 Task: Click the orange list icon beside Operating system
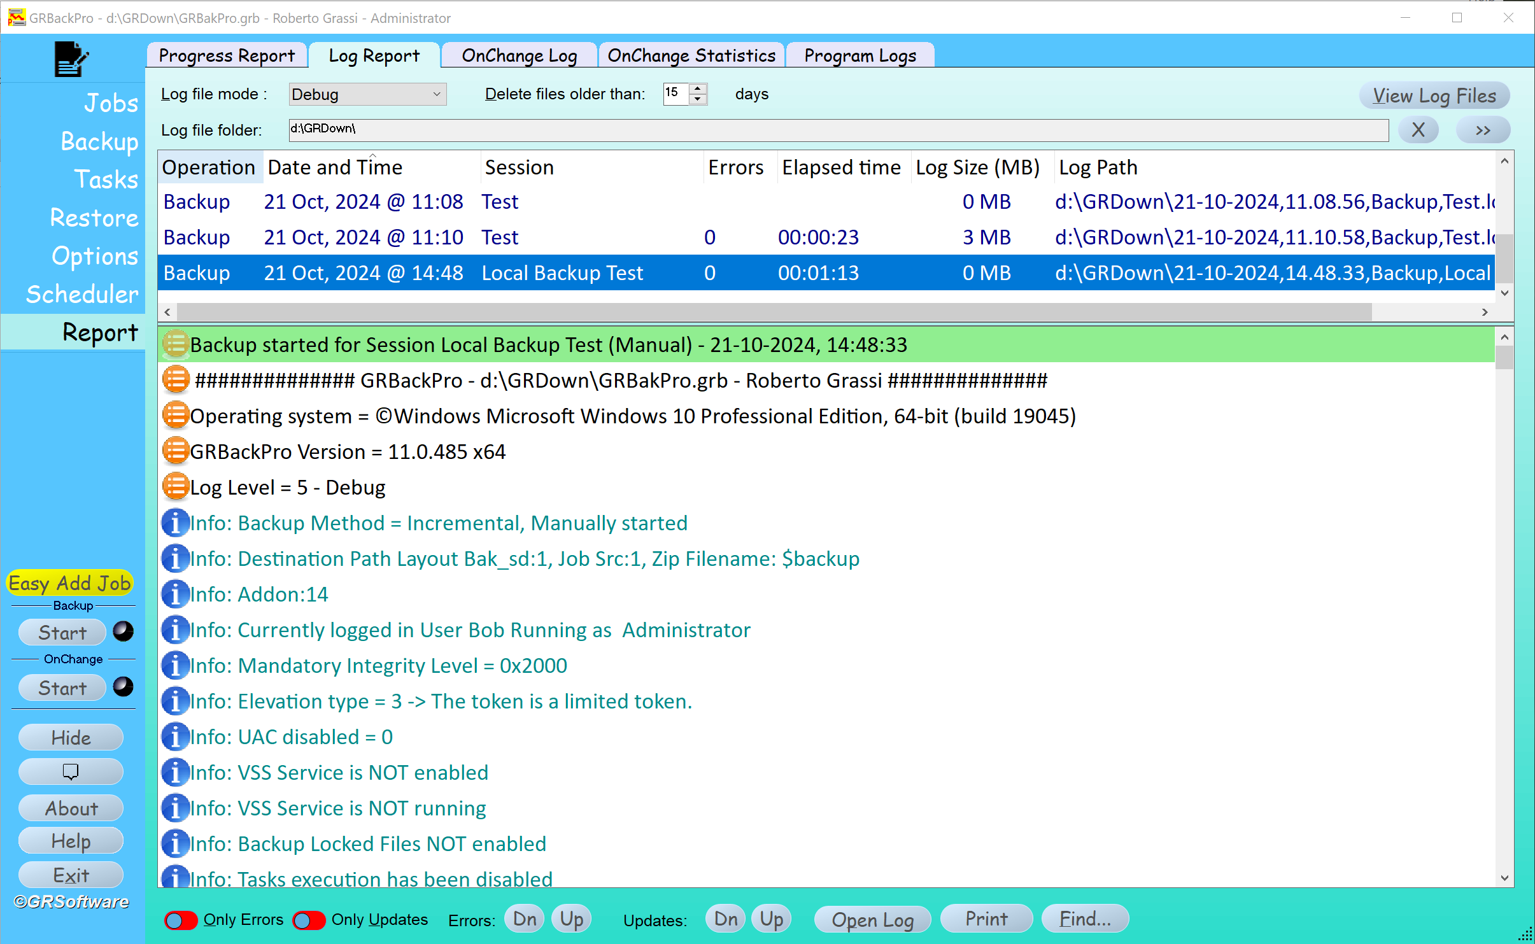tap(175, 416)
